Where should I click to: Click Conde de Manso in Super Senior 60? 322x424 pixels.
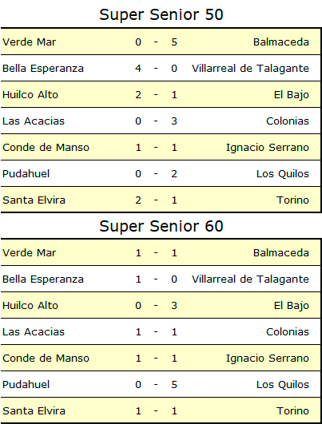coord(46,359)
